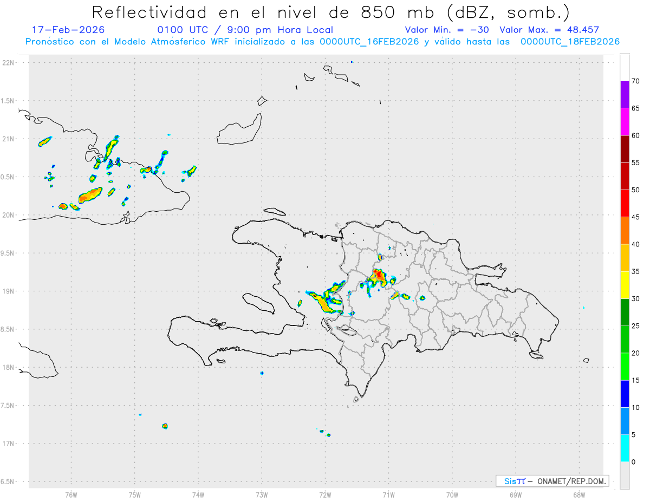Viewport: 650px width, 502px height.
Task: Select the orange 40–45 dBZ band
Action: [625, 231]
